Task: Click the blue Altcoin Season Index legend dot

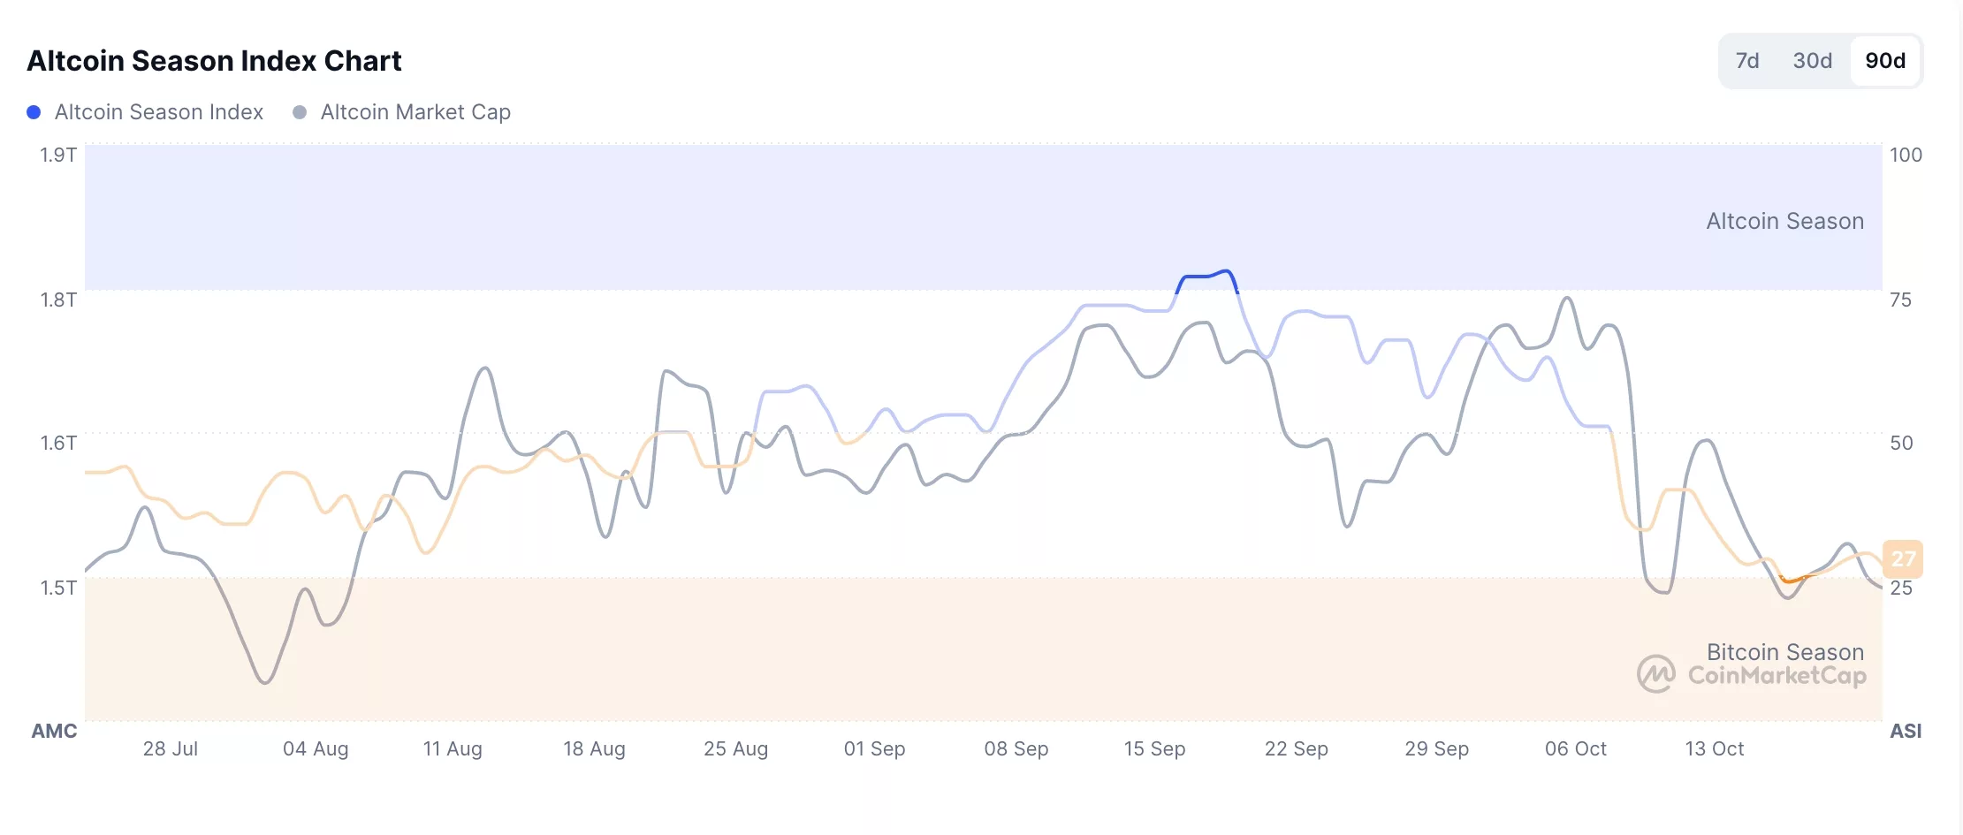Action: pos(34,112)
